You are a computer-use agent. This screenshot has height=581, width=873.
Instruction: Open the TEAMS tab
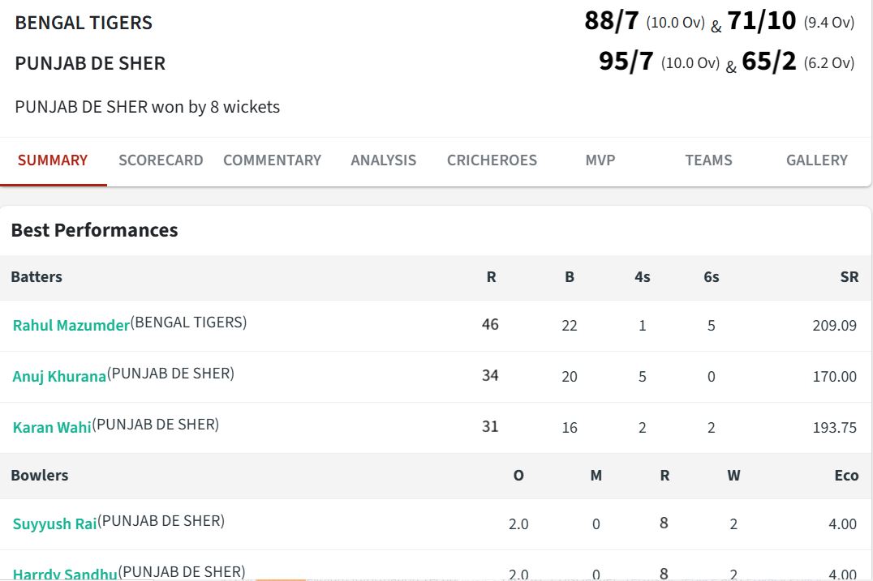[708, 160]
